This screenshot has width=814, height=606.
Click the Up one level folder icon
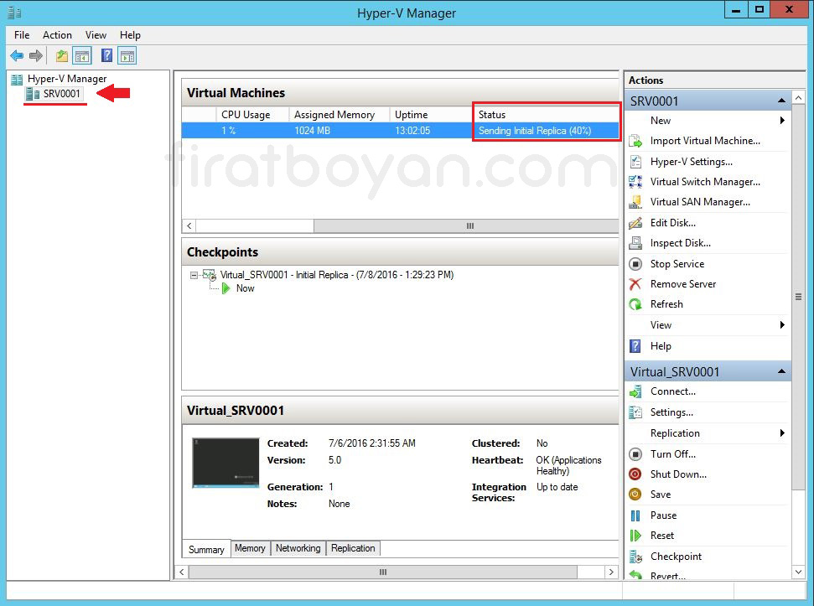coord(62,55)
